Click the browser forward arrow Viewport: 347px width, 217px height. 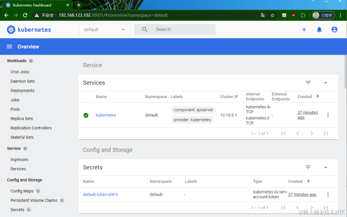point(16,15)
